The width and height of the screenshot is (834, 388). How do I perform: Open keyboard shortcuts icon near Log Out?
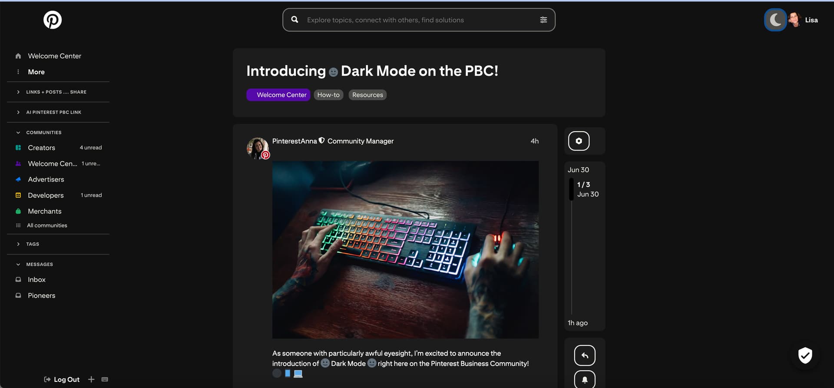point(105,379)
